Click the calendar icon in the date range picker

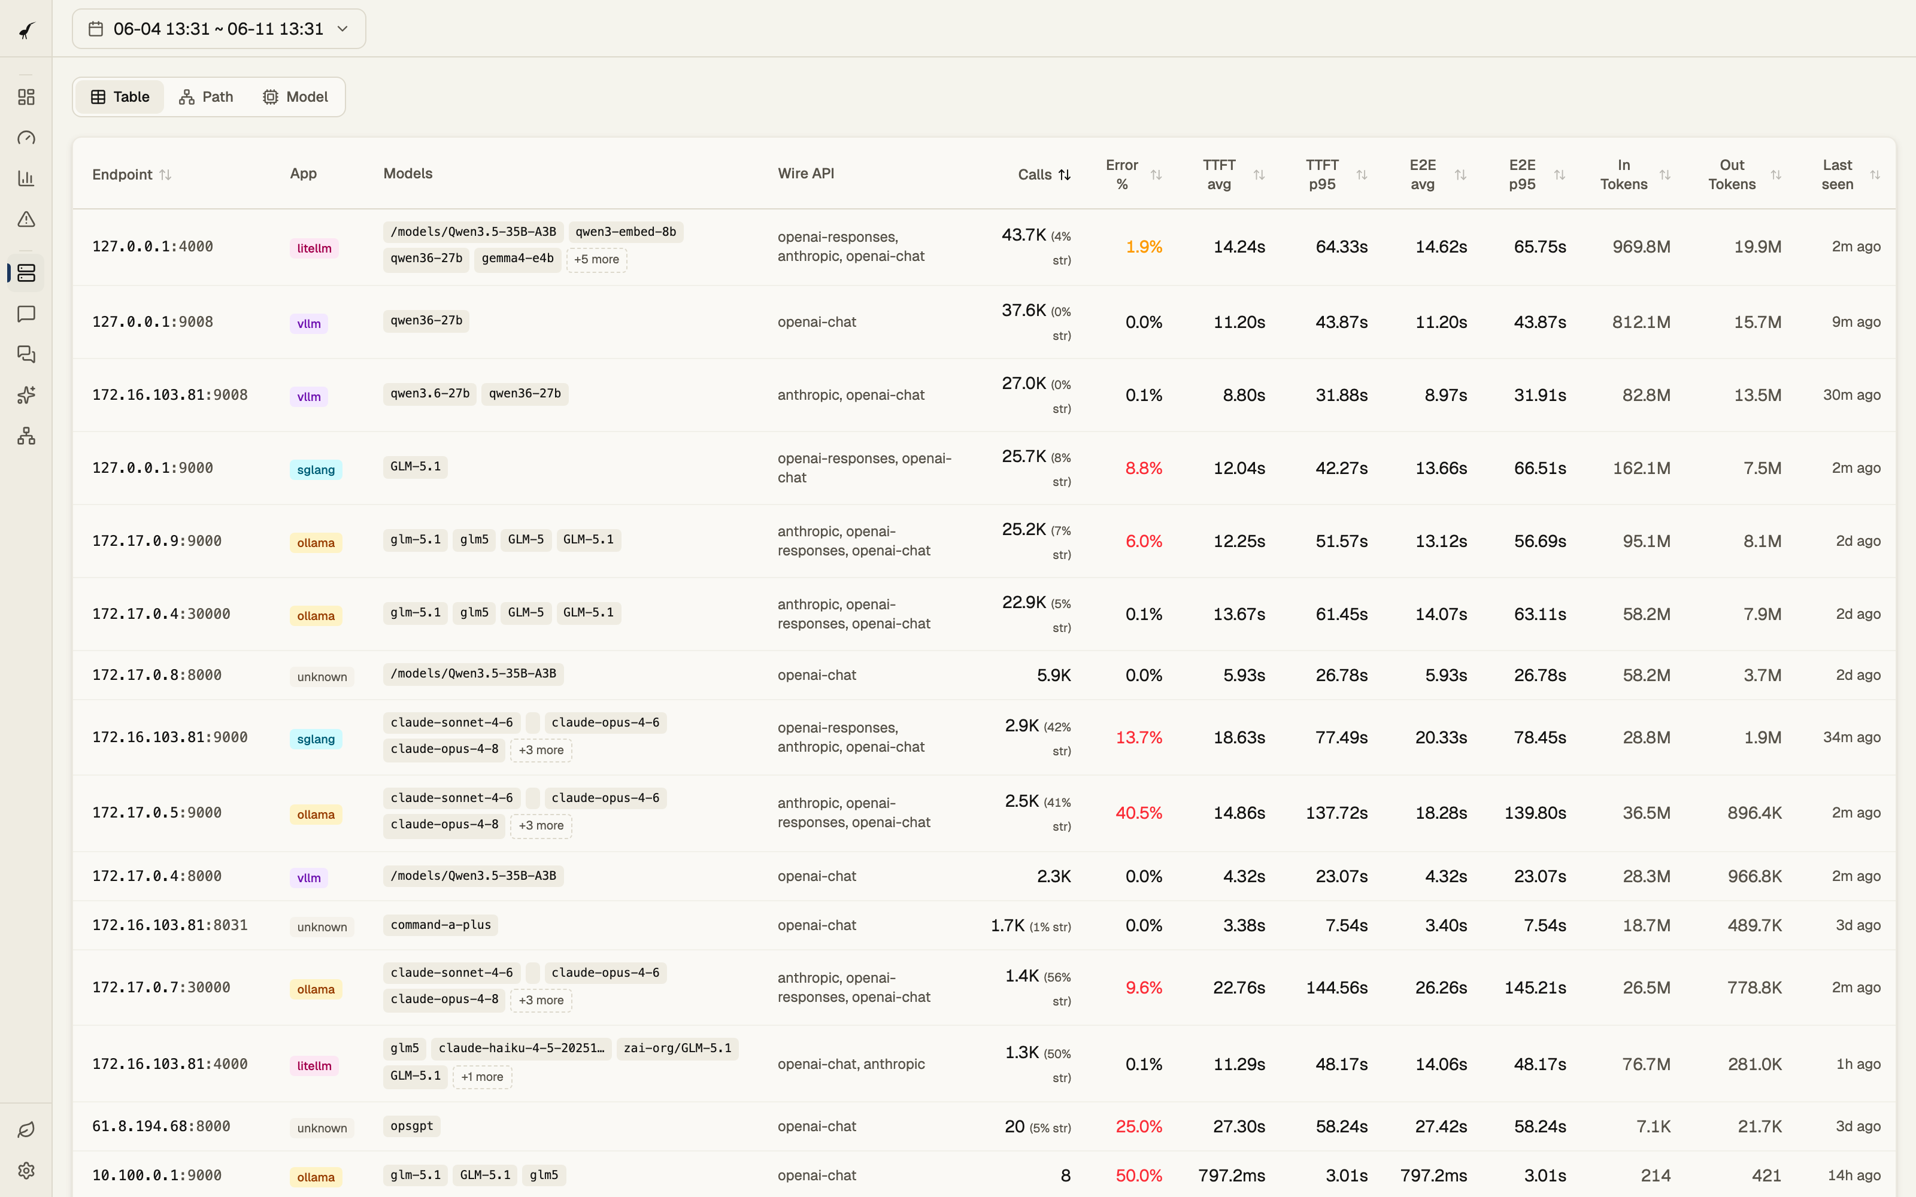coord(96,29)
